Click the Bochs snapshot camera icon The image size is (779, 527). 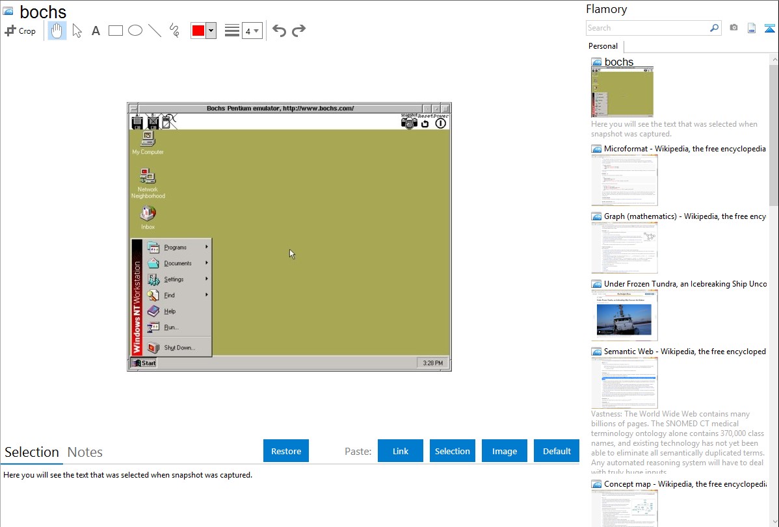409,122
